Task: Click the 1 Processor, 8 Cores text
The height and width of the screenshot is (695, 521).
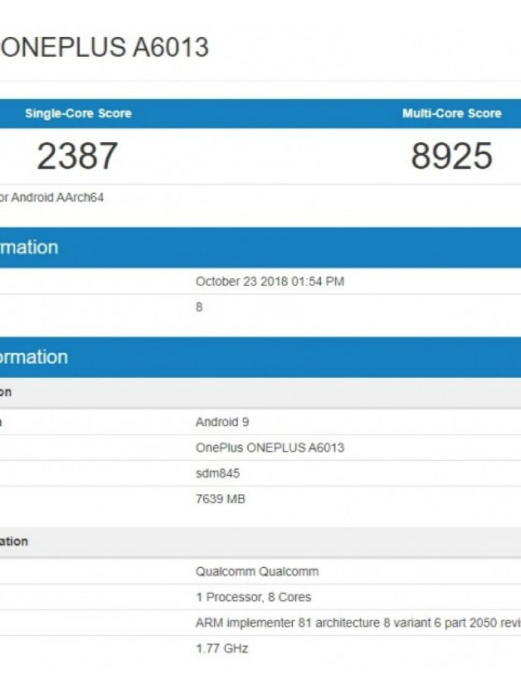Action: pyautogui.click(x=253, y=597)
